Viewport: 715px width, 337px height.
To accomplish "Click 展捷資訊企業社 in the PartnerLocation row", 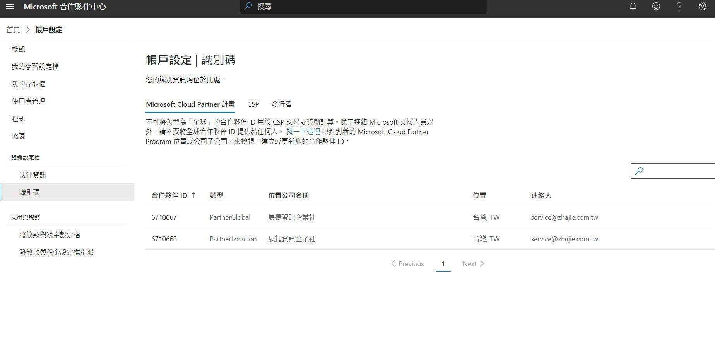I will (292, 239).
